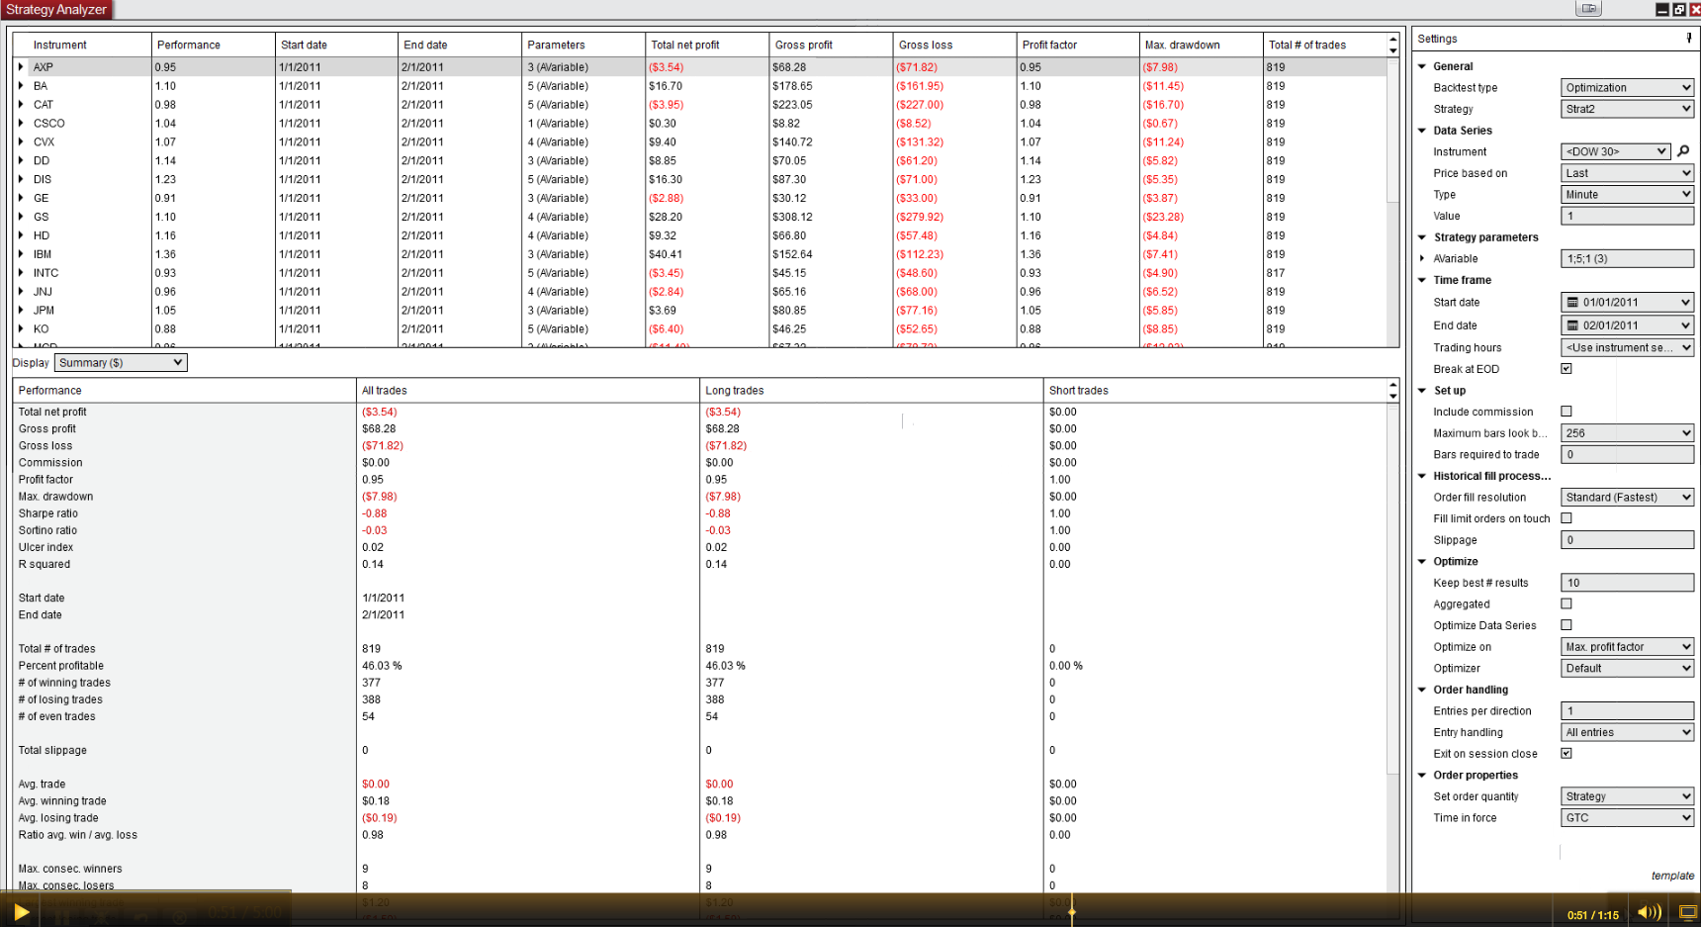Collapse the General settings section
This screenshot has width=1701, height=927.
1422,66
